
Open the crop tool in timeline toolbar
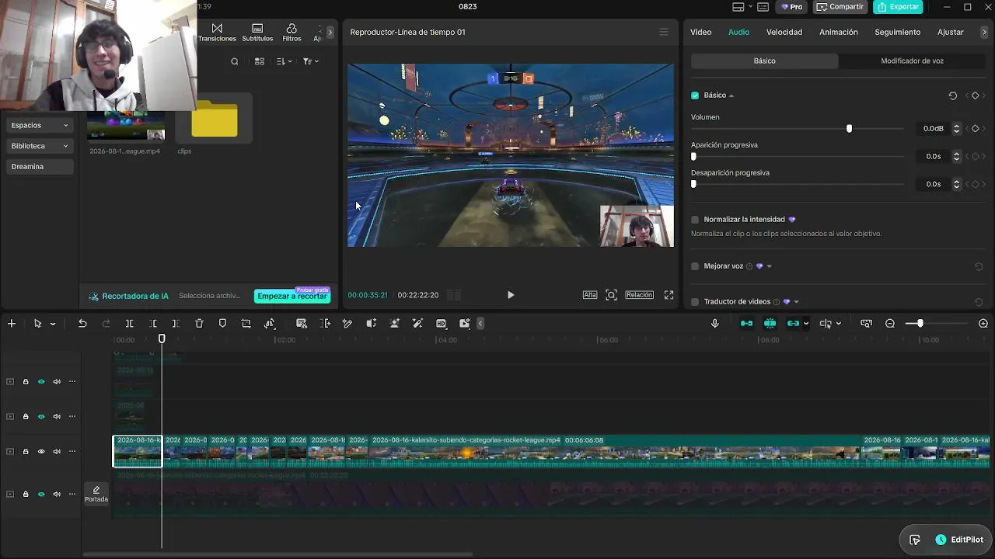tap(246, 324)
